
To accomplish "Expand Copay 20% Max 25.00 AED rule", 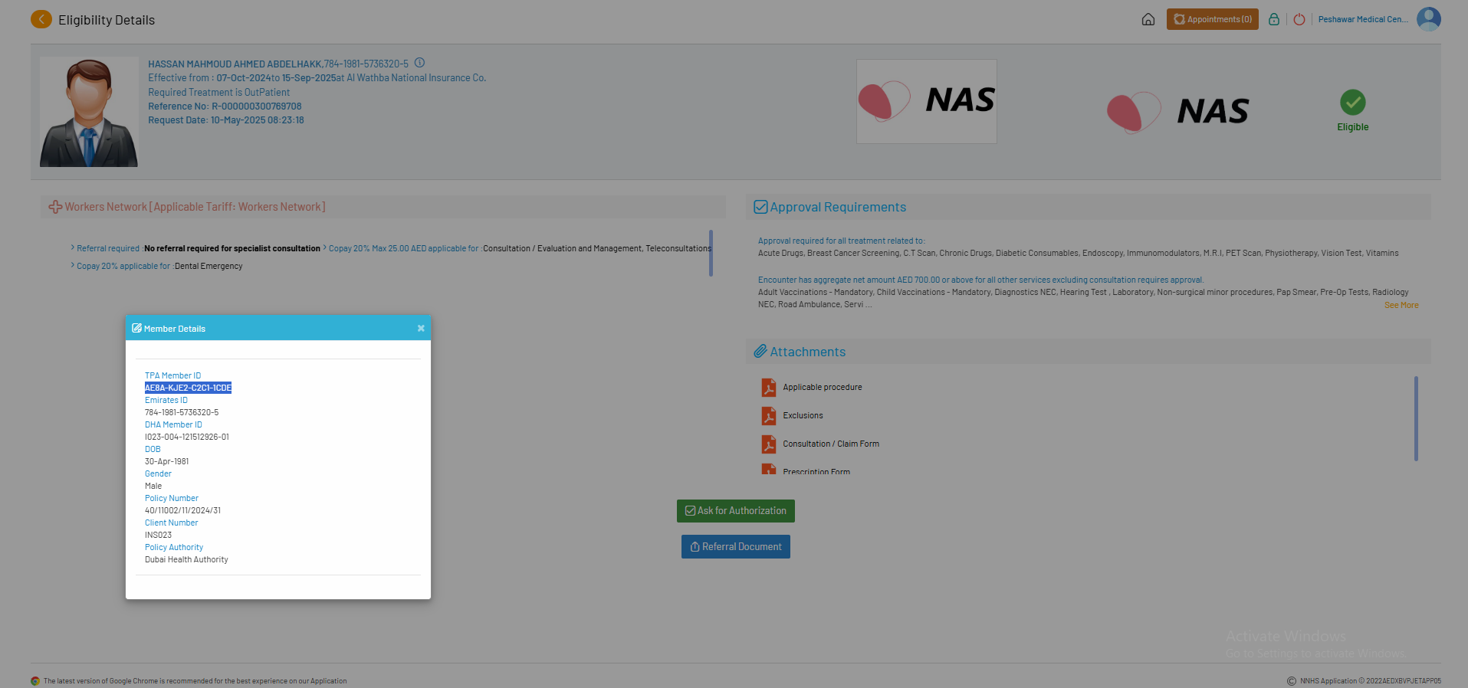I will [x=325, y=247].
